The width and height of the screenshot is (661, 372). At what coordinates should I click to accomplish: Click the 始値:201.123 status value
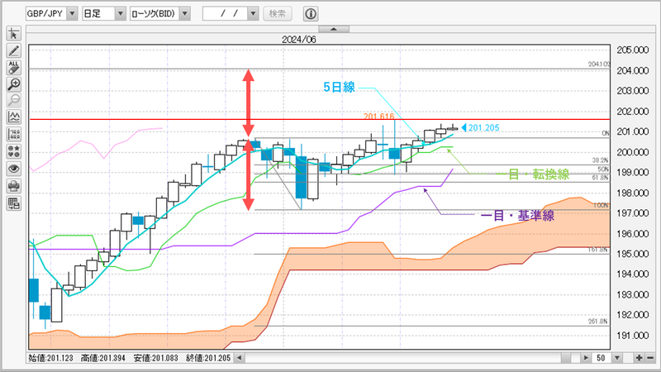pyautogui.click(x=50, y=358)
